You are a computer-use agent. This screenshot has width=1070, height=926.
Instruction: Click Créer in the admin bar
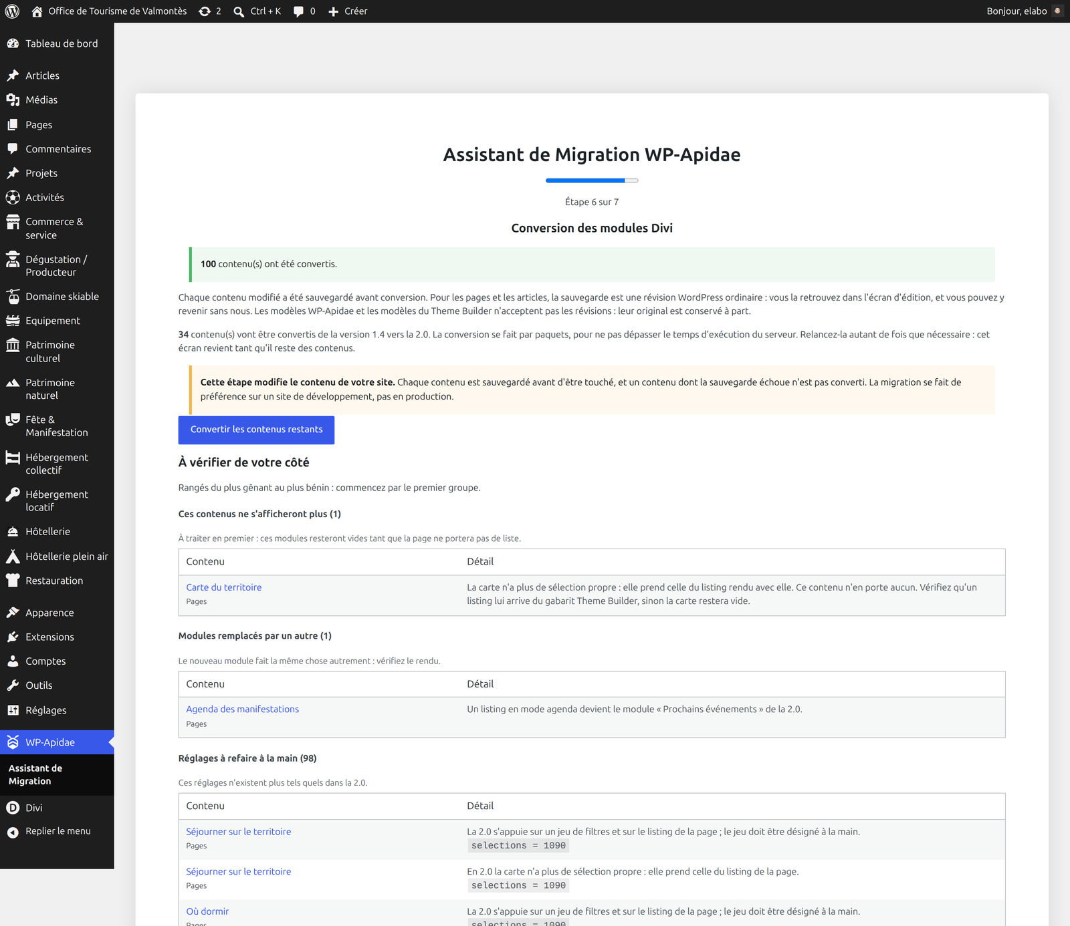point(356,11)
